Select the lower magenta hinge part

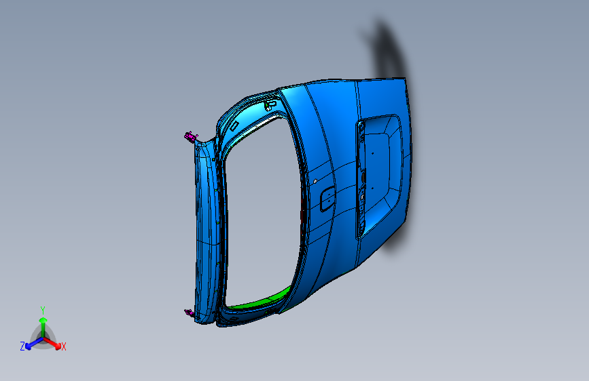click(x=189, y=313)
